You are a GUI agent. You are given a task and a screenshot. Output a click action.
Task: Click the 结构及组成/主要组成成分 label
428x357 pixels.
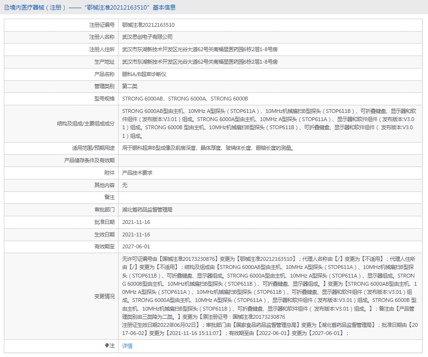click(86, 123)
